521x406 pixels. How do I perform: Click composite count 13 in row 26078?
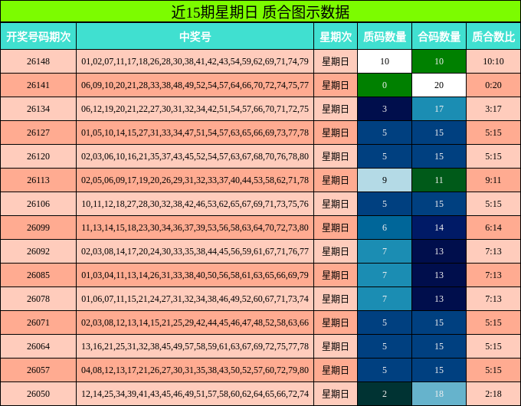coord(439,299)
